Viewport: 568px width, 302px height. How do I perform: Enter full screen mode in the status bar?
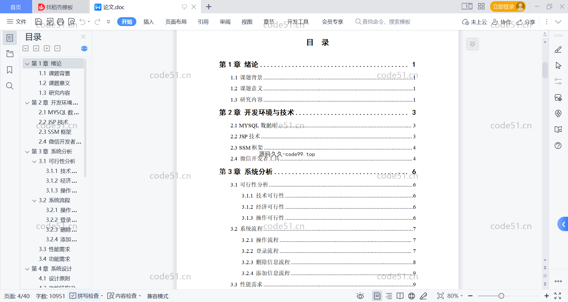tap(558, 296)
